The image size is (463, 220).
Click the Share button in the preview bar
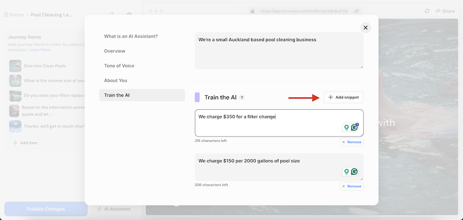pos(445,11)
